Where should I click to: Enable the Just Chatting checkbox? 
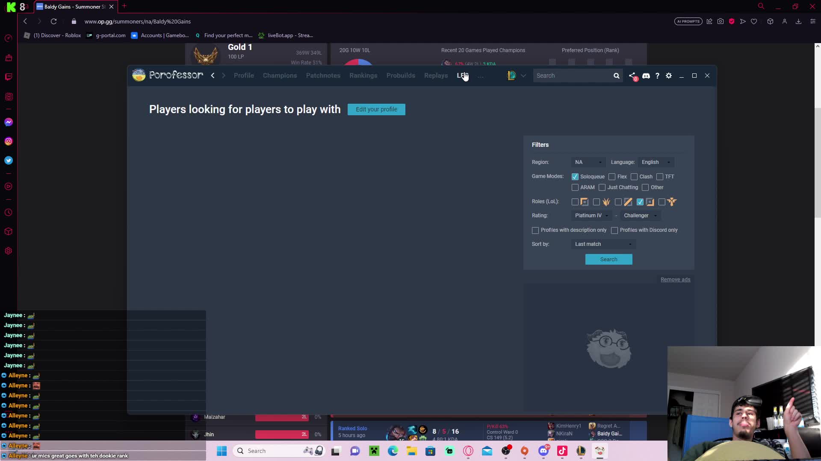coord(602,187)
